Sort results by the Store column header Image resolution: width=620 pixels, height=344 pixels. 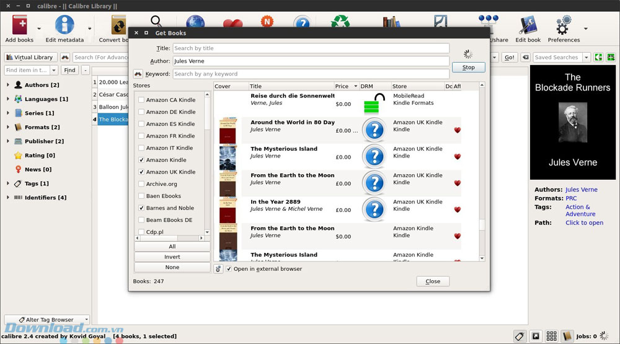tap(417, 86)
